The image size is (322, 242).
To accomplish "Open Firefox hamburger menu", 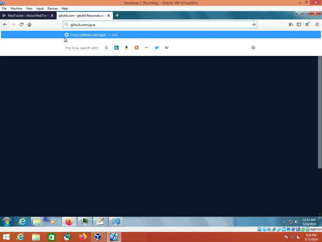I will (317, 24).
